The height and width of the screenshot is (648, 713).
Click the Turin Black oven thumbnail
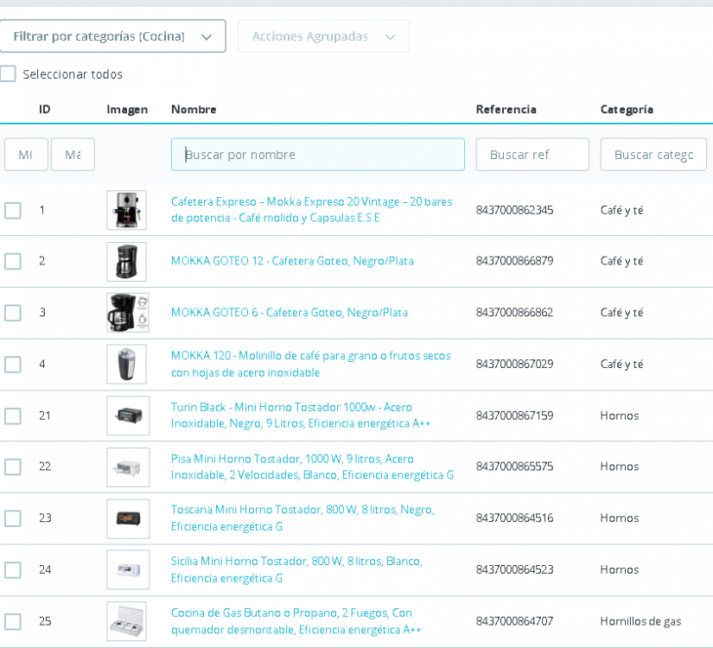click(x=127, y=416)
